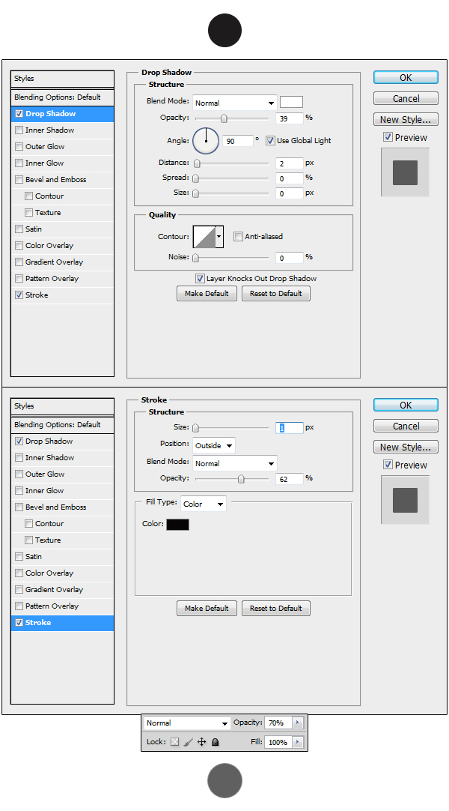Click Cancel in the Drop Shadow dialog
The image size is (449, 811).
(x=406, y=98)
